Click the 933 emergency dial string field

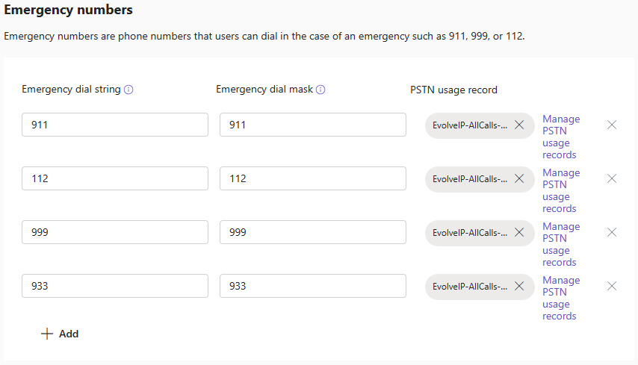point(114,286)
